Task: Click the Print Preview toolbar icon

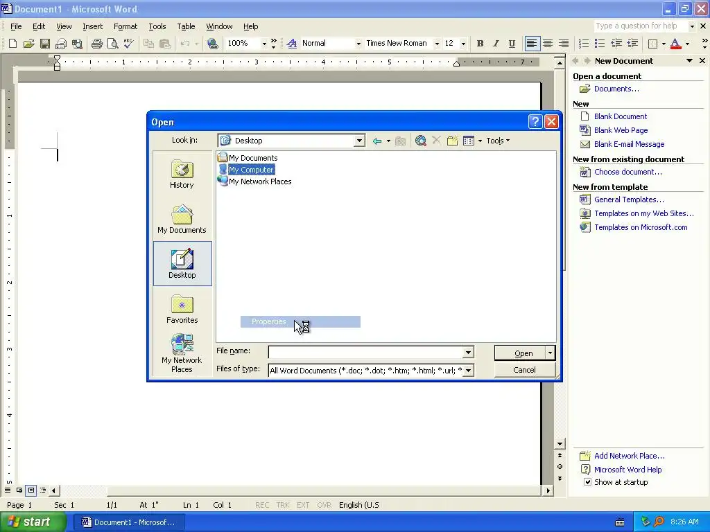Action: pyautogui.click(x=112, y=44)
